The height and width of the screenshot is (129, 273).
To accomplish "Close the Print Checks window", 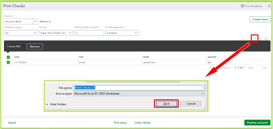I will pos(269,6).
